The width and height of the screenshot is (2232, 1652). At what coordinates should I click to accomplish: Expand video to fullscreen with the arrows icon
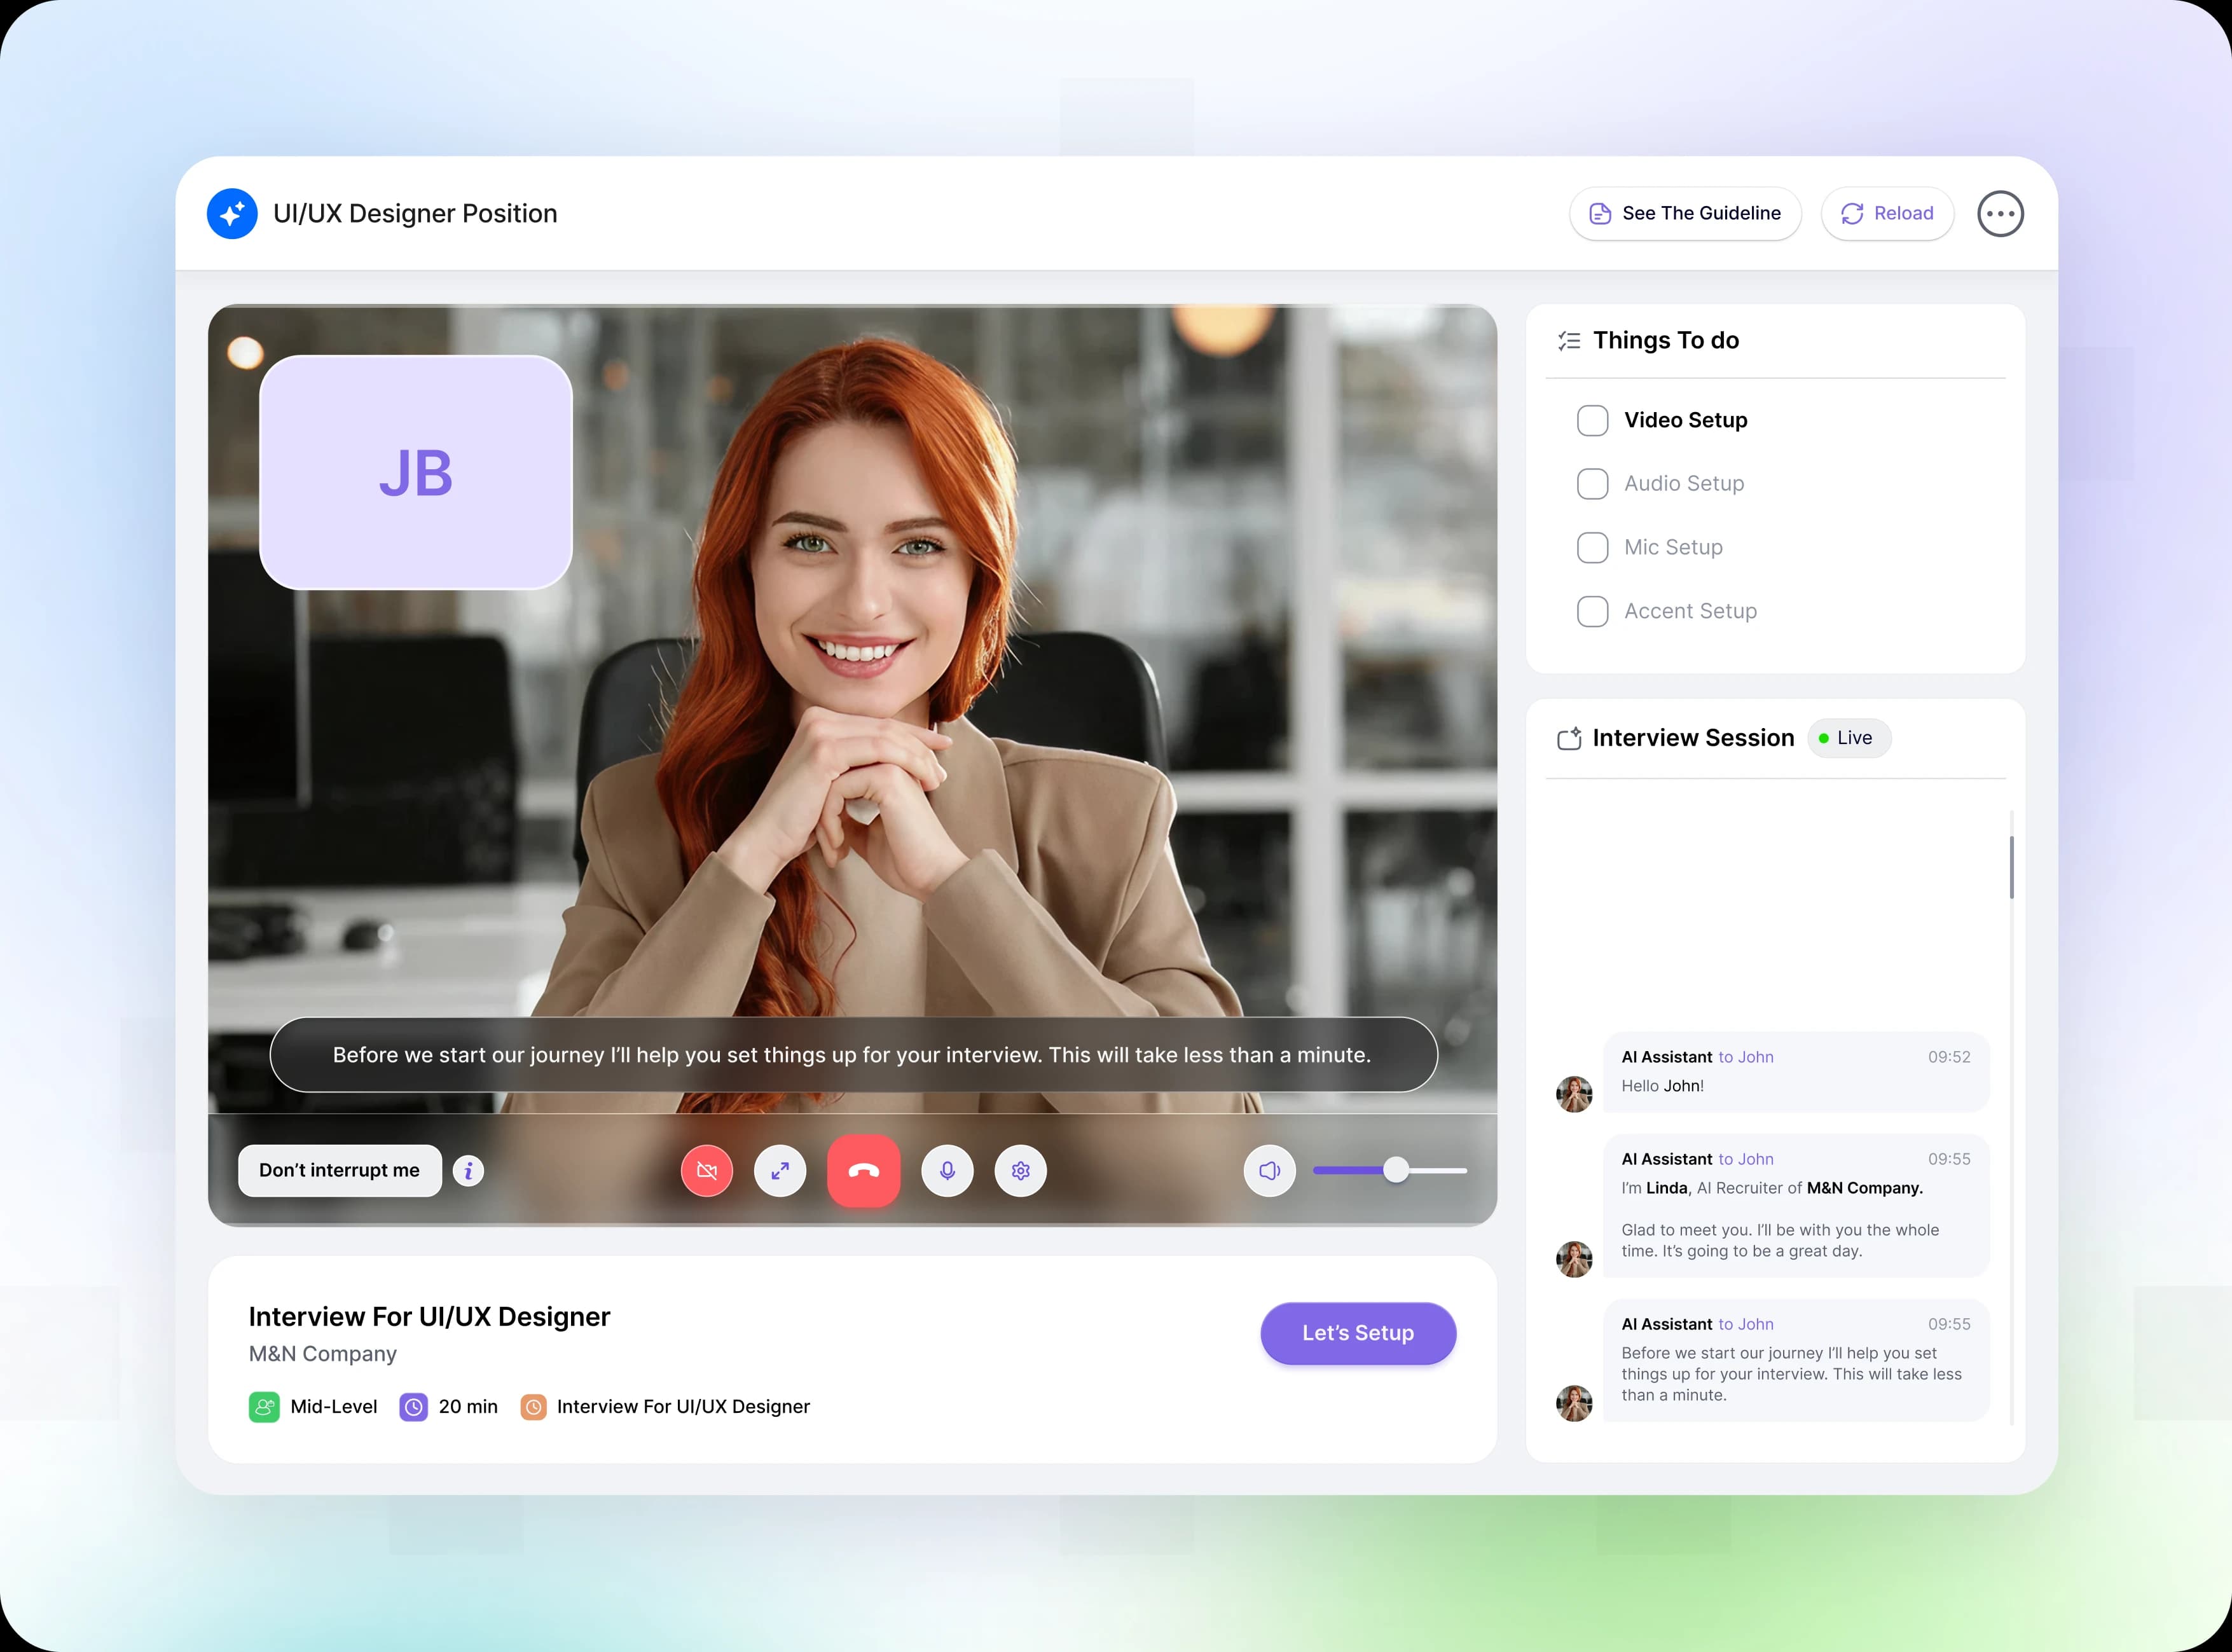point(780,1170)
